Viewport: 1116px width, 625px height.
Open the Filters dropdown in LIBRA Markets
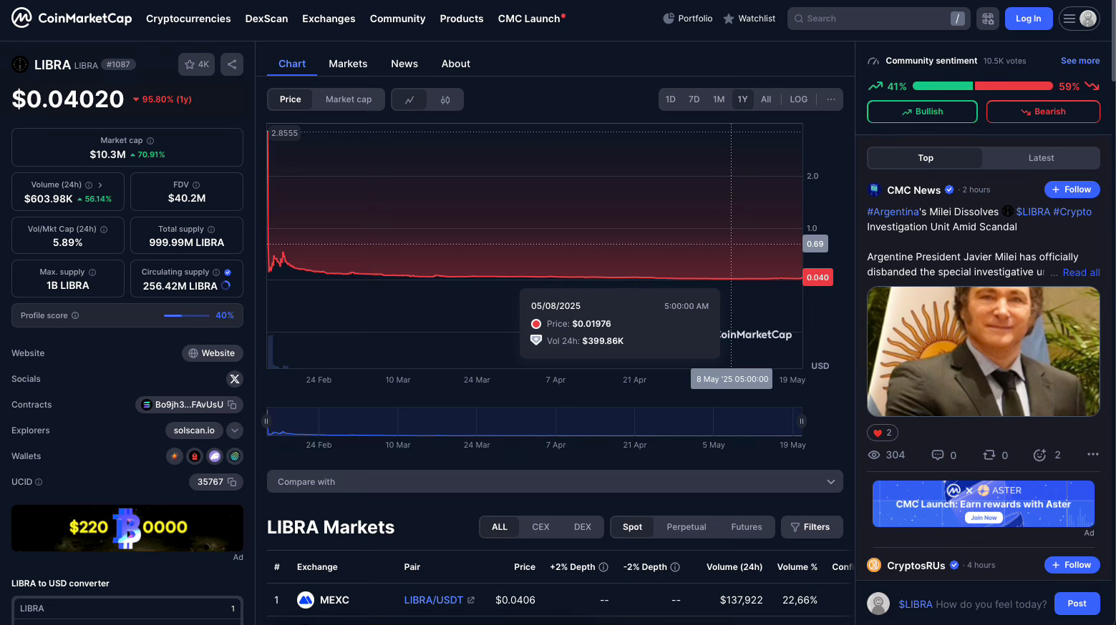[x=812, y=527]
